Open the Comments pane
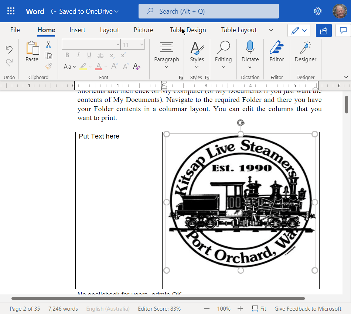Screen dimensions: 351x314 point(343,30)
